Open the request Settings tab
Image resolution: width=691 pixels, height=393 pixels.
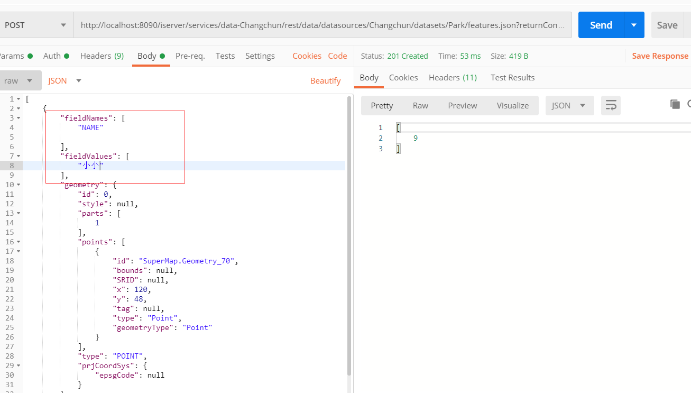tap(260, 56)
